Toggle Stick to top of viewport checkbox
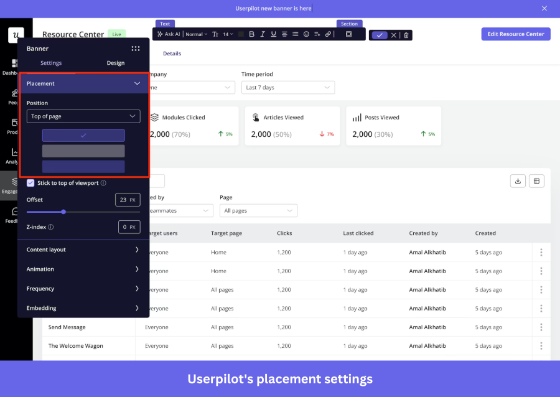 click(30, 183)
